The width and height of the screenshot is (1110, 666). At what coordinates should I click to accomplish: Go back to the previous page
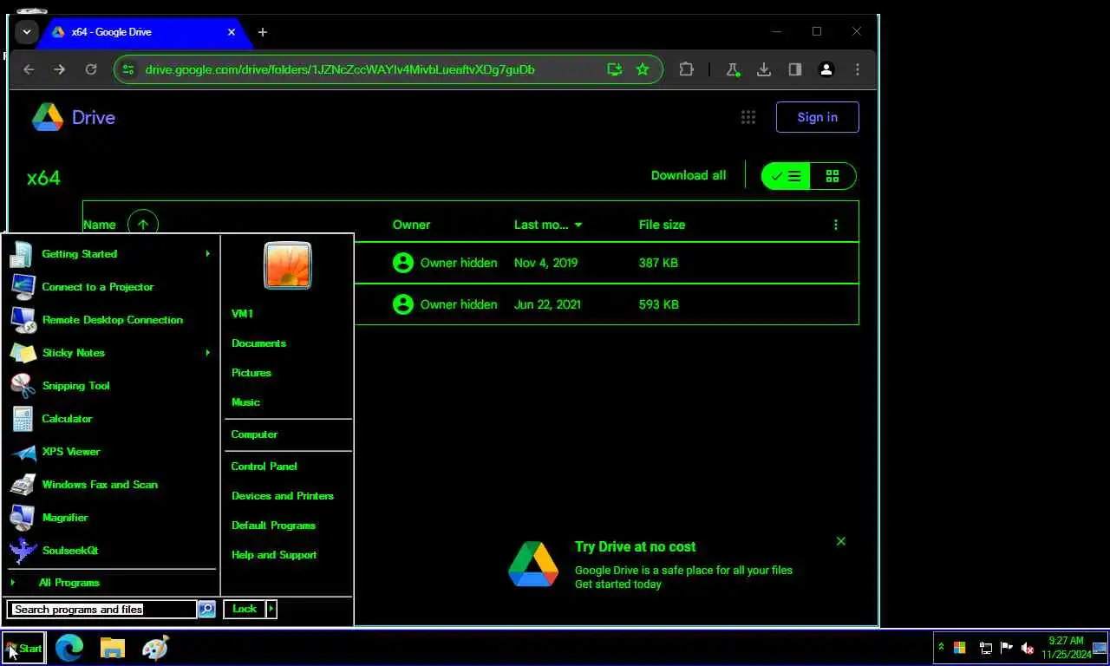pos(29,69)
